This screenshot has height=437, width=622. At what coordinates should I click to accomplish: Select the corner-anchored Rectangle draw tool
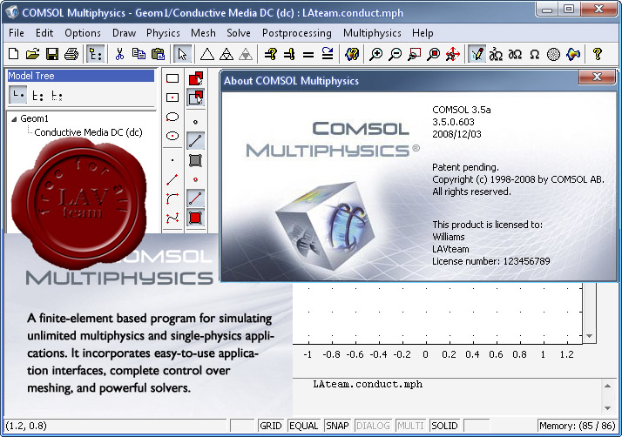click(x=172, y=78)
